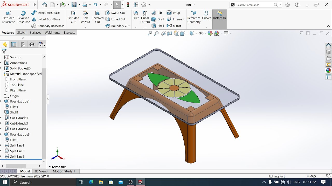This screenshot has height=186, width=332.
Task: Switch to the Sketch tab
Action: point(22,33)
